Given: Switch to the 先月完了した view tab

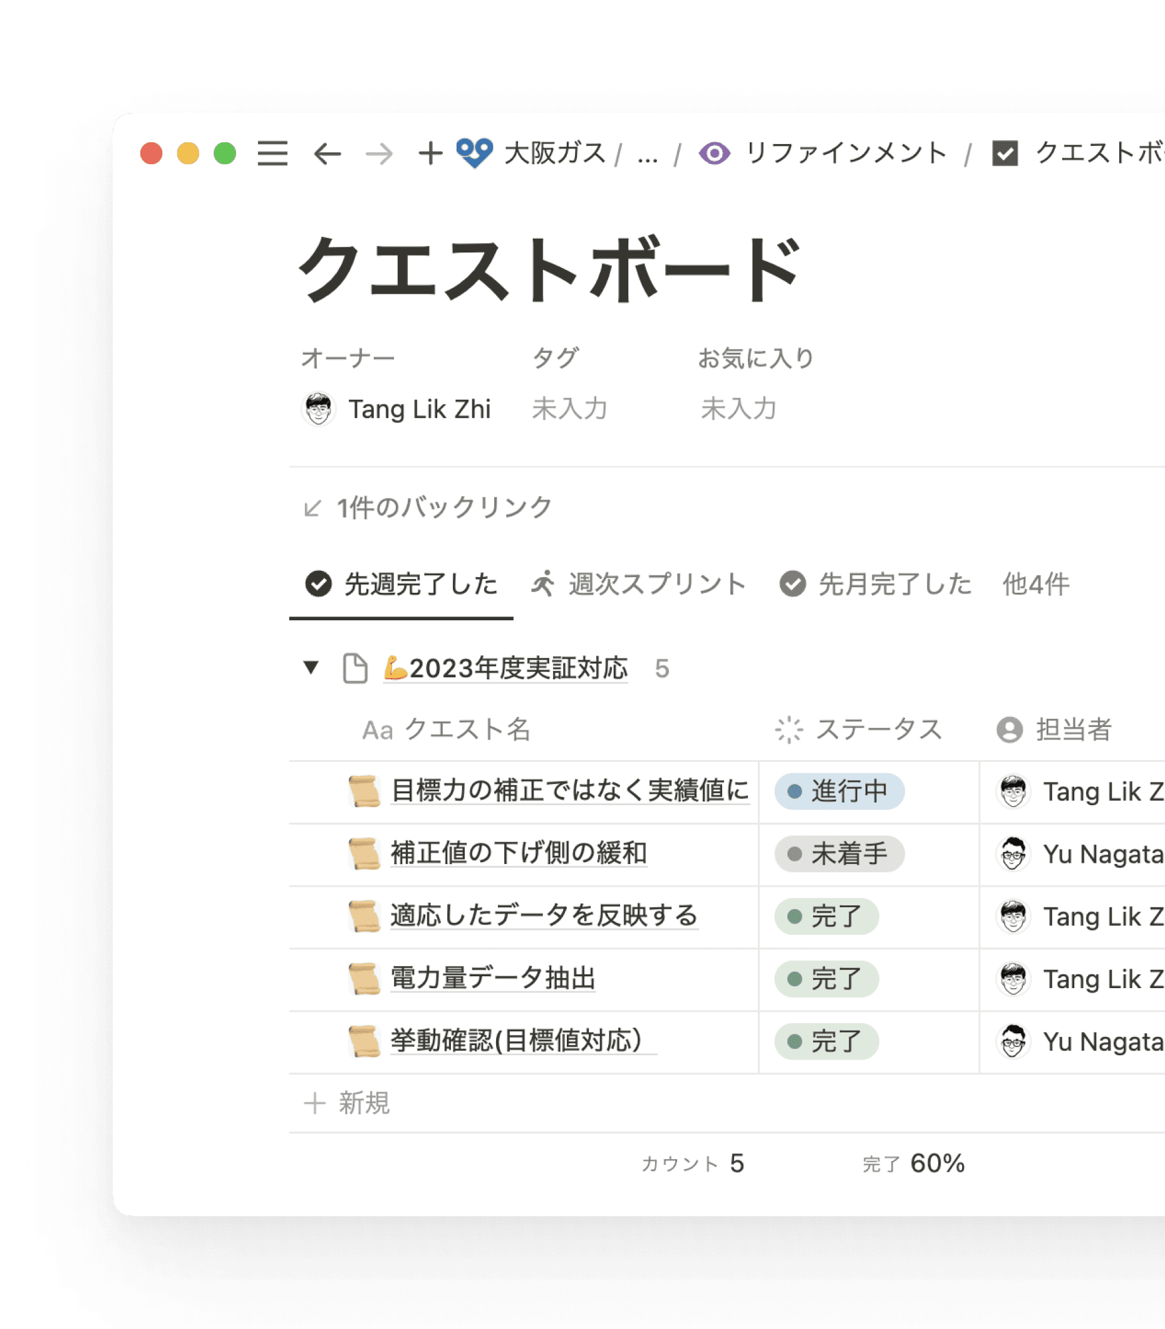Looking at the screenshot, I should (895, 584).
